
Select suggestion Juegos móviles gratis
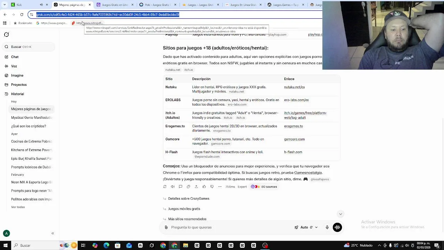coord(184,209)
